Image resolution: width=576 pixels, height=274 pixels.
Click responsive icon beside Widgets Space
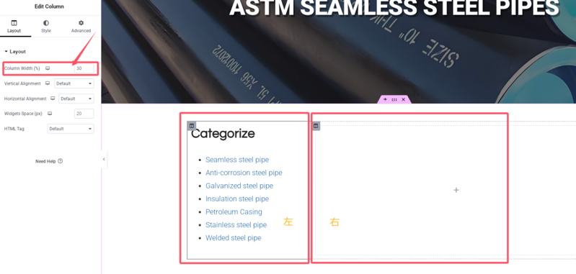(50, 114)
